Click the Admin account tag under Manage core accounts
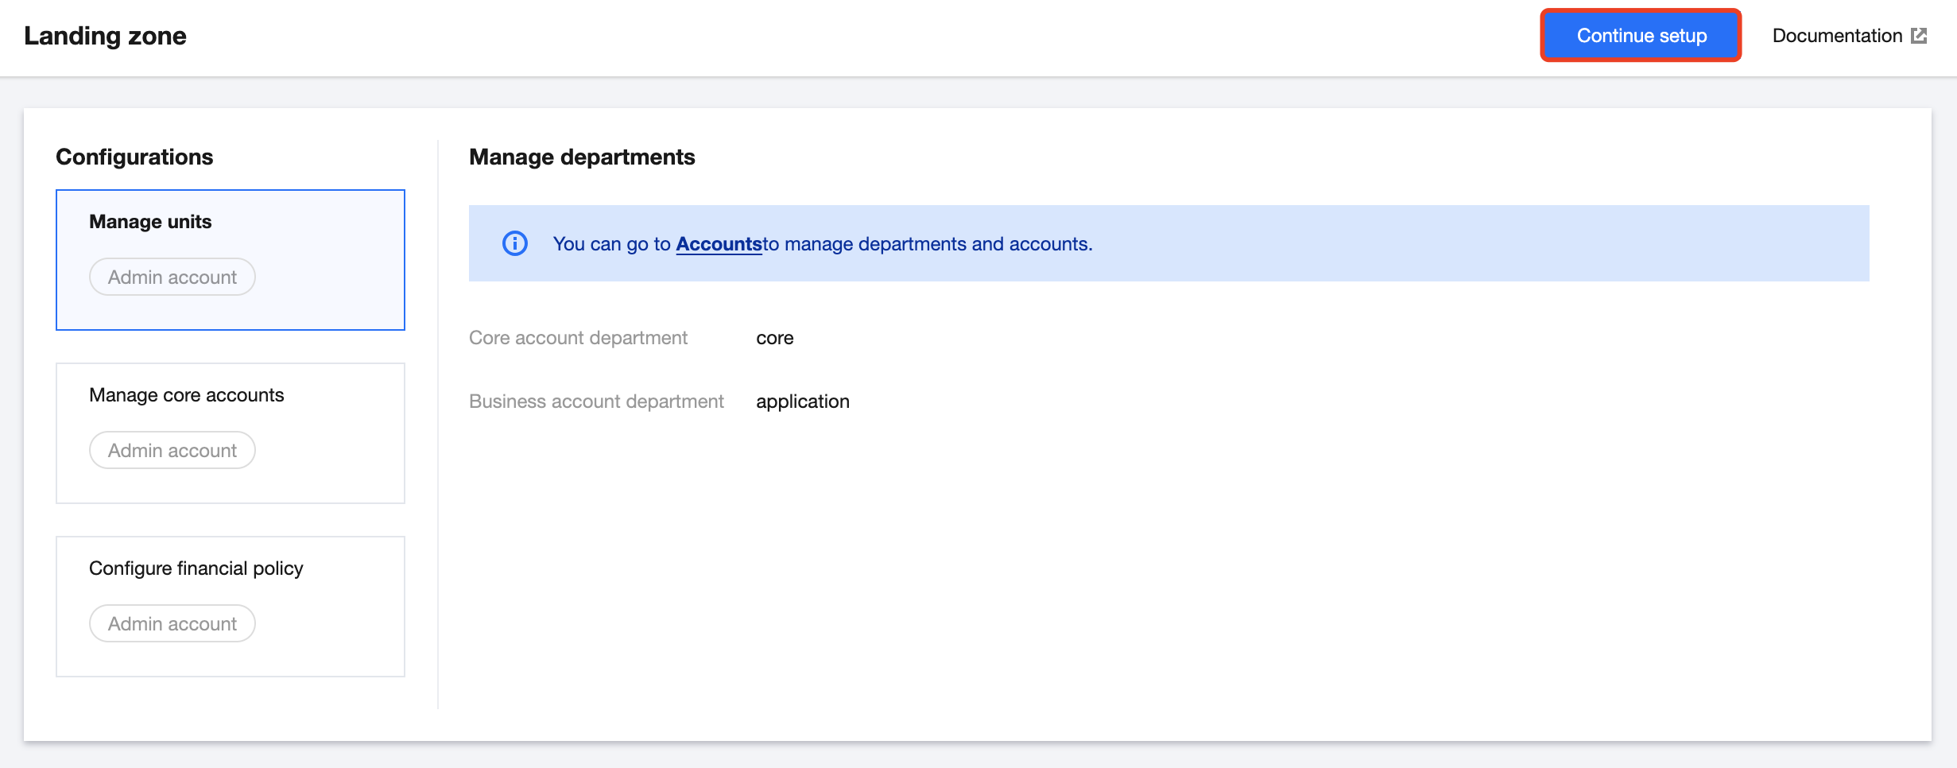The image size is (1957, 768). [172, 451]
